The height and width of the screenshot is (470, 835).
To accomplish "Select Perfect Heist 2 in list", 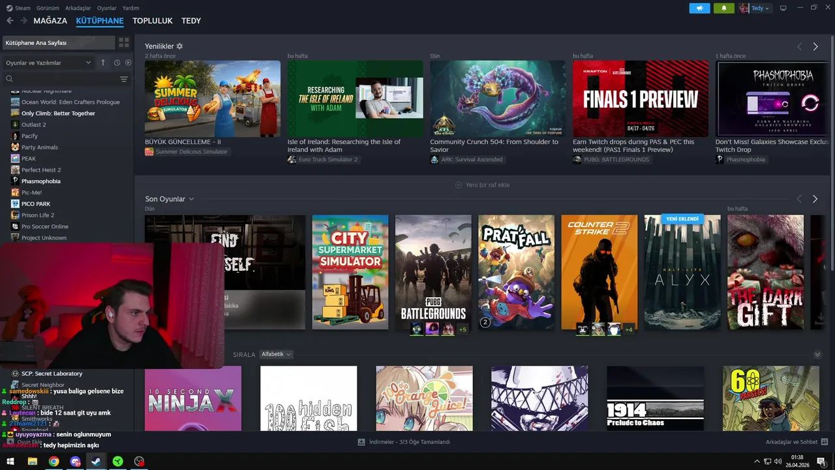I will (x=41, y=170).
